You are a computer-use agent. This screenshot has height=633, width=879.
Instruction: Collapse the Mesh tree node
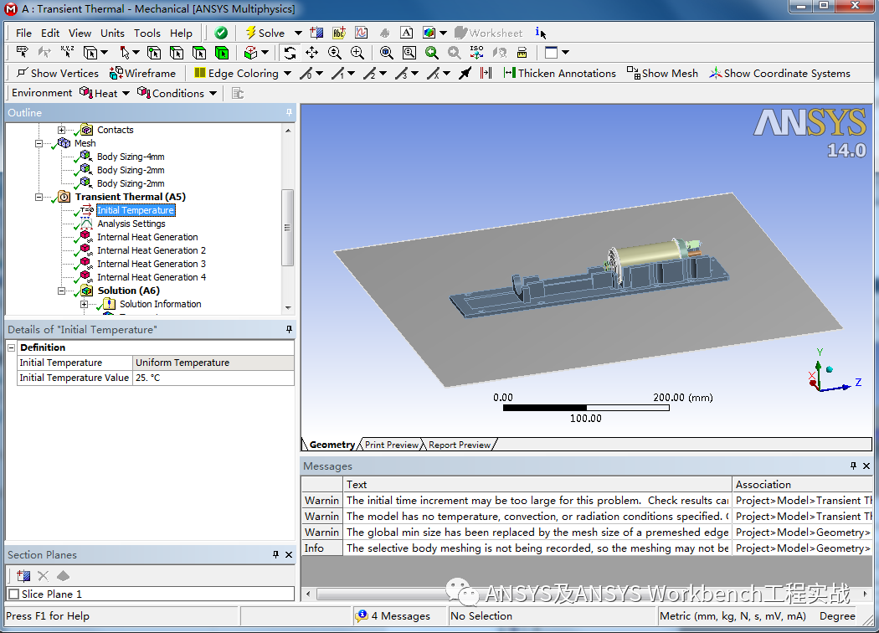coord(39,143)
